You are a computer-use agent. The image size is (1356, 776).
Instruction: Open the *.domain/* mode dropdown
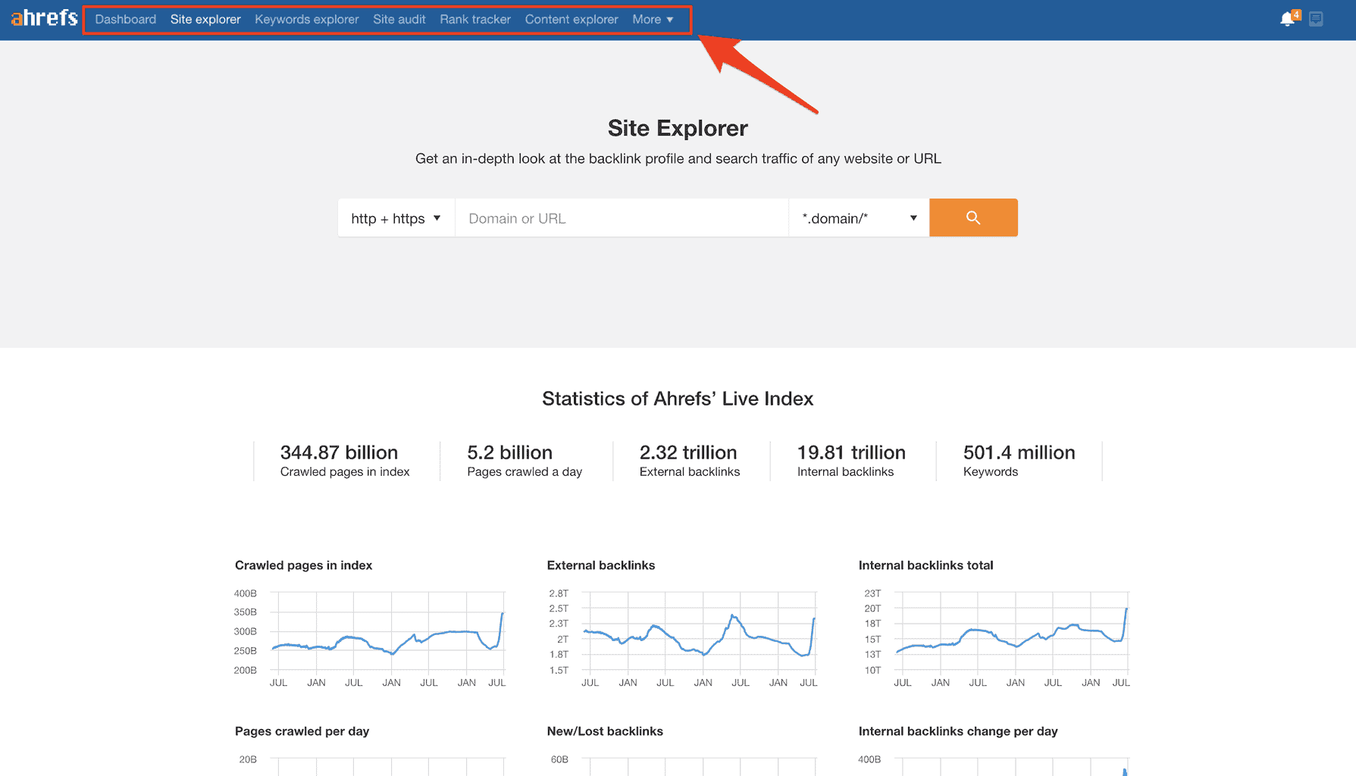click(x=859, y=218)
